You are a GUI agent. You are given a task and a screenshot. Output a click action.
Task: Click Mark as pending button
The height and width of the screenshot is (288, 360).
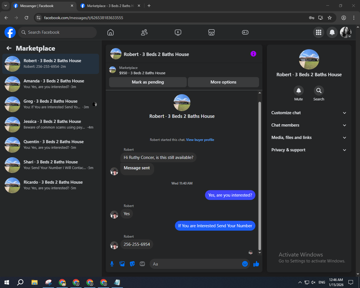pos(148,82)
